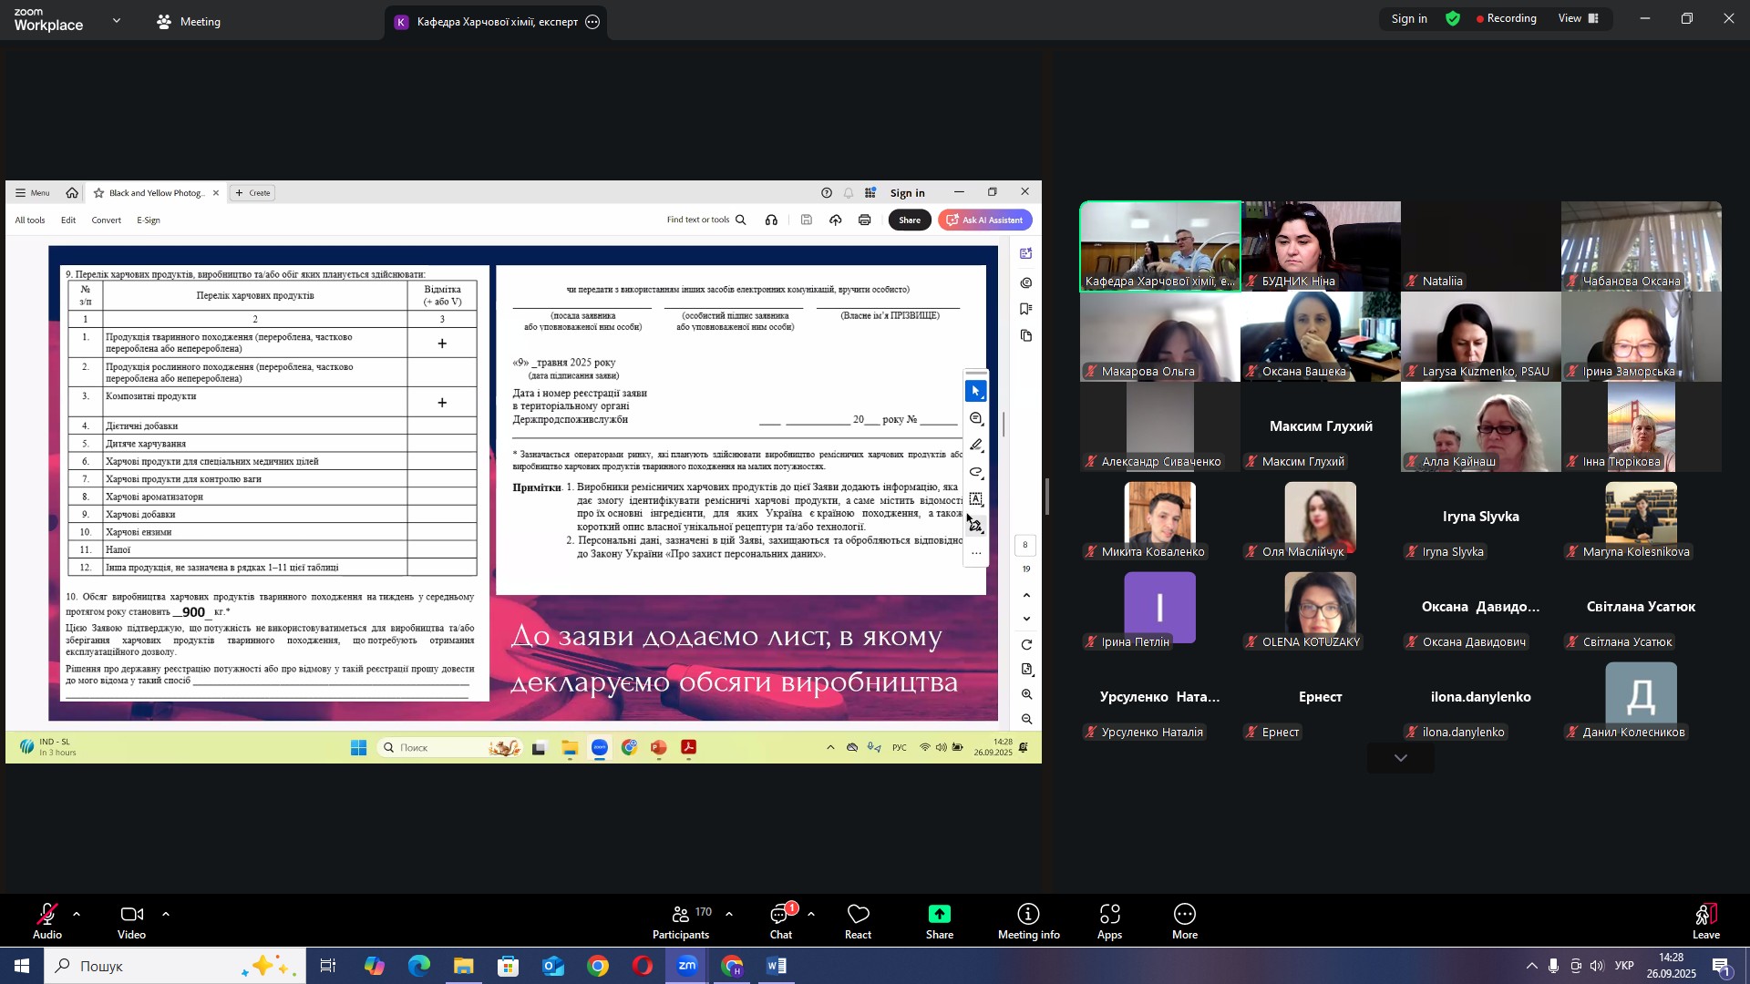The image size is (1750, 984).
Task: Open the Participants panel
Action: (x=680, y=921)
